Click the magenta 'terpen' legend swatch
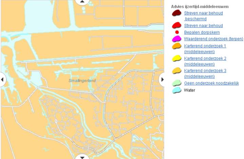The height and width of the screenshot is (159, 244). pos(176,39)
